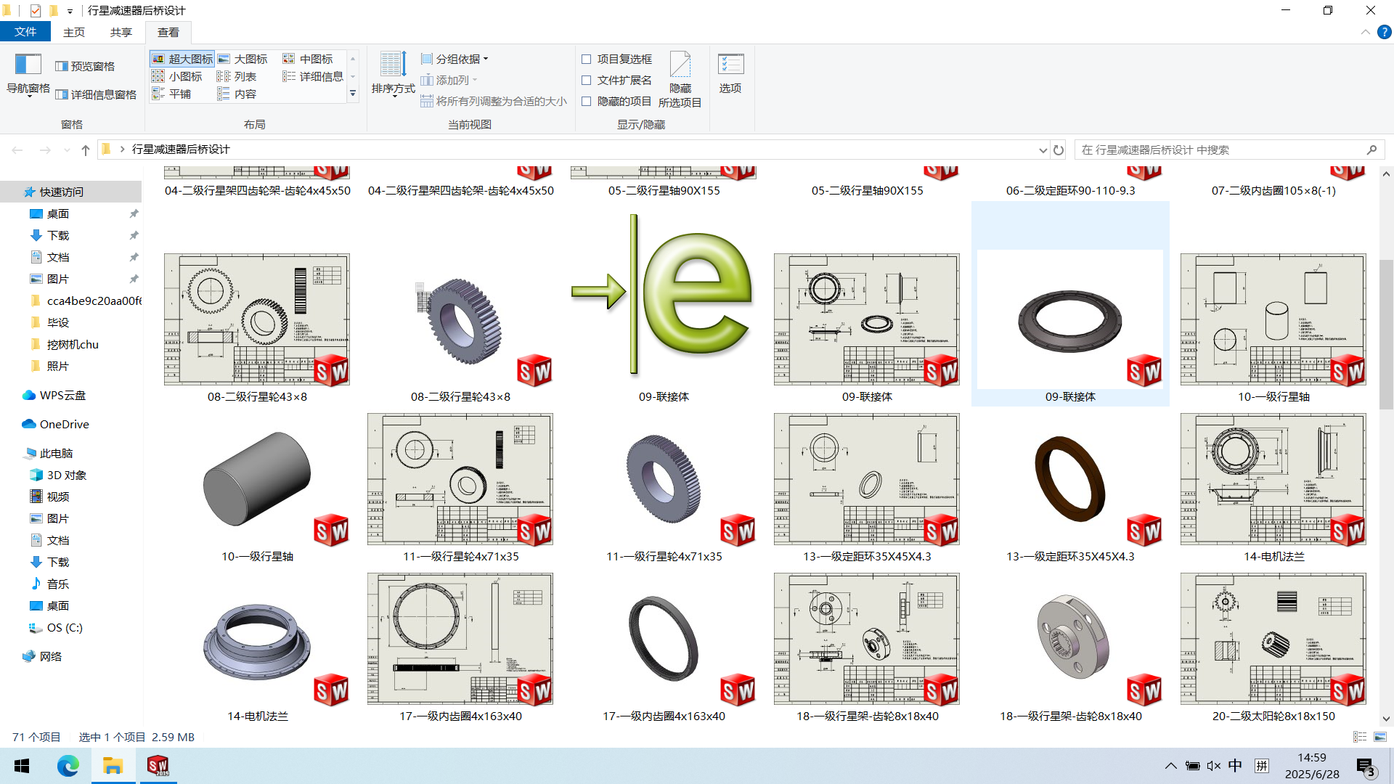1394x784 pixels.
Task: Click the refresh icon in address bar
Action: pos(1059,150)
